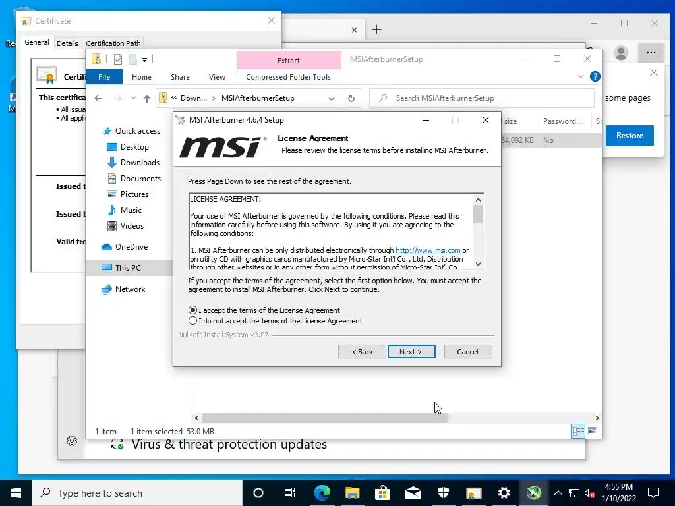Open the http://www.msi.com link
Image resolution: width=675 pixels, height=506 pixels.
pyautogui.click(x=428, y=250)
